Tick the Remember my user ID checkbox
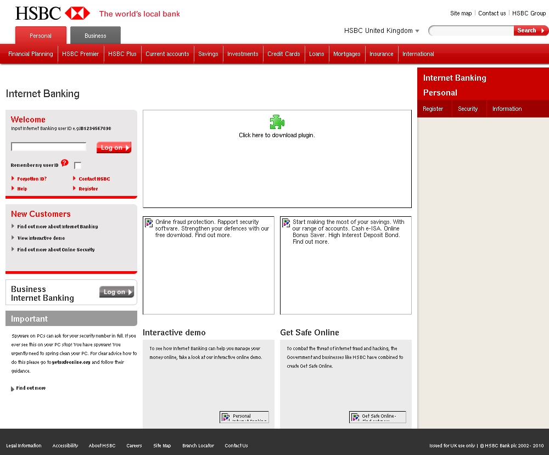 78,166
